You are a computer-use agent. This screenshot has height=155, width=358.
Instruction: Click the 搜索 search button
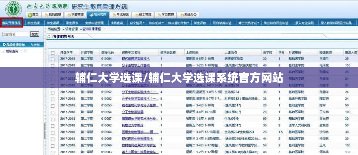[x=35, y=34]
